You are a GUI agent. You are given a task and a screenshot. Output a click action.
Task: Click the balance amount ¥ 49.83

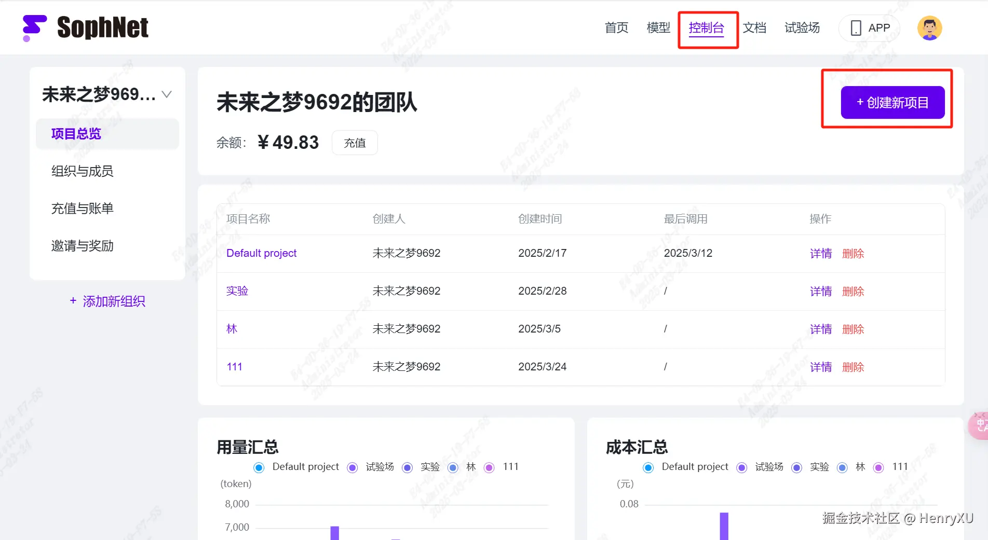coord(288,142)
